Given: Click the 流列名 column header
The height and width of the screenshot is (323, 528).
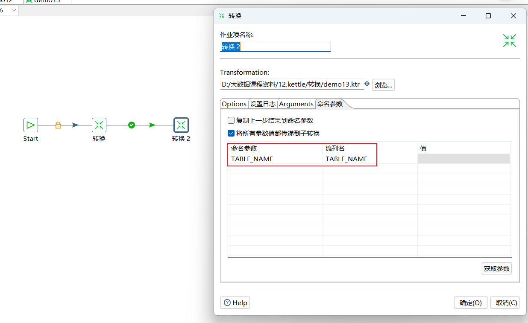Looking at the screenshot, I should pyautogui.click(x=370, y=148).
